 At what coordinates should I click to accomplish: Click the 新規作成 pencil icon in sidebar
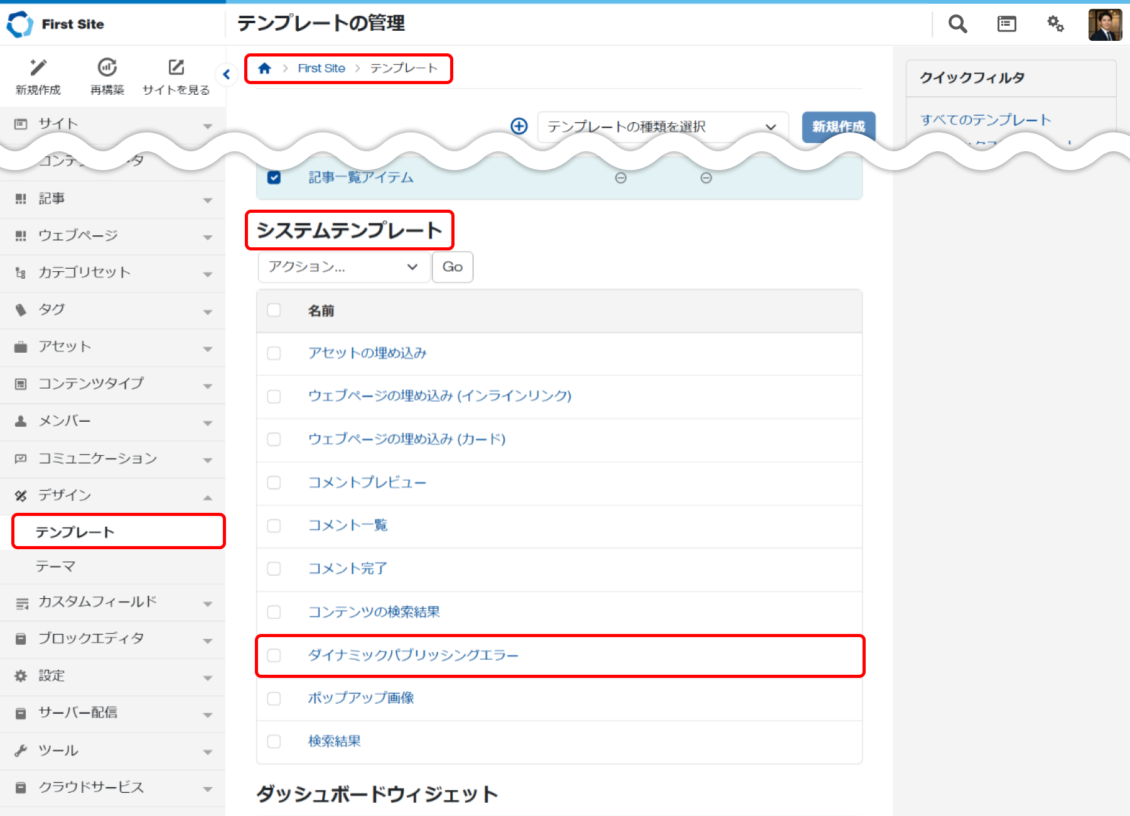[x=38, y=67]
